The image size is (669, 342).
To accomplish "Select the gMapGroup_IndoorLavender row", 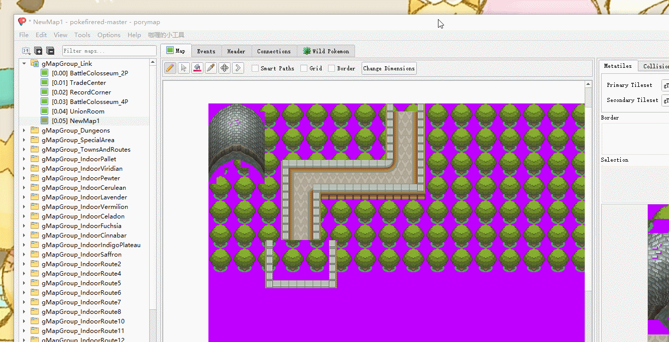I will 84,197.
